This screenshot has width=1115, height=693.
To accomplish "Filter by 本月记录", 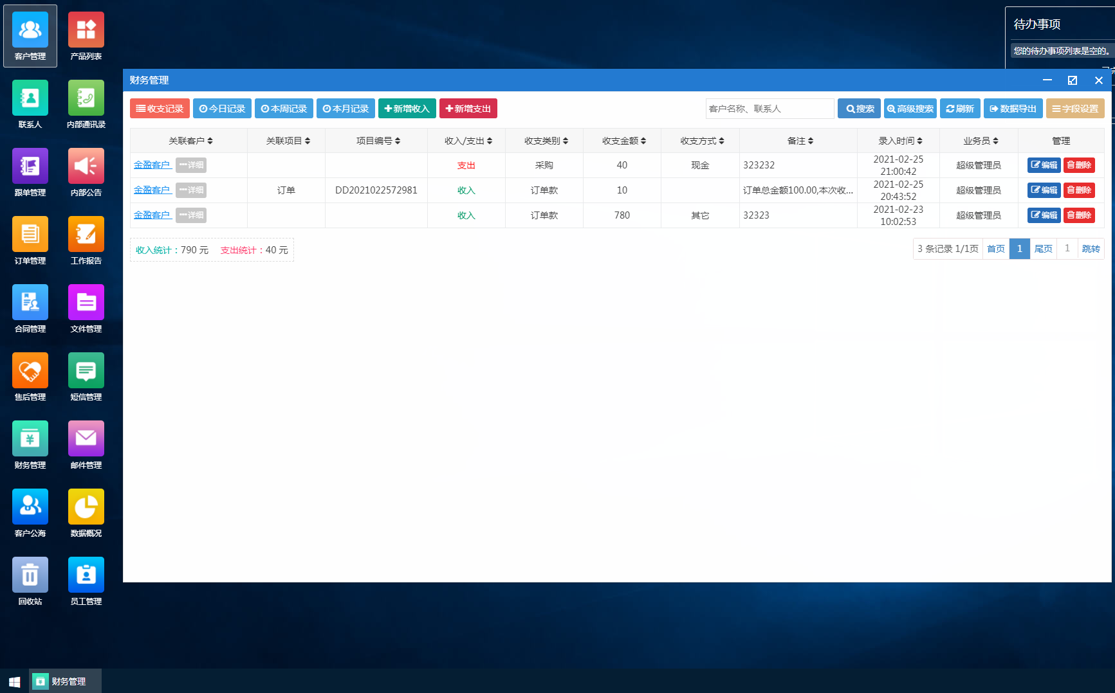I will click(x=346, y=109).
